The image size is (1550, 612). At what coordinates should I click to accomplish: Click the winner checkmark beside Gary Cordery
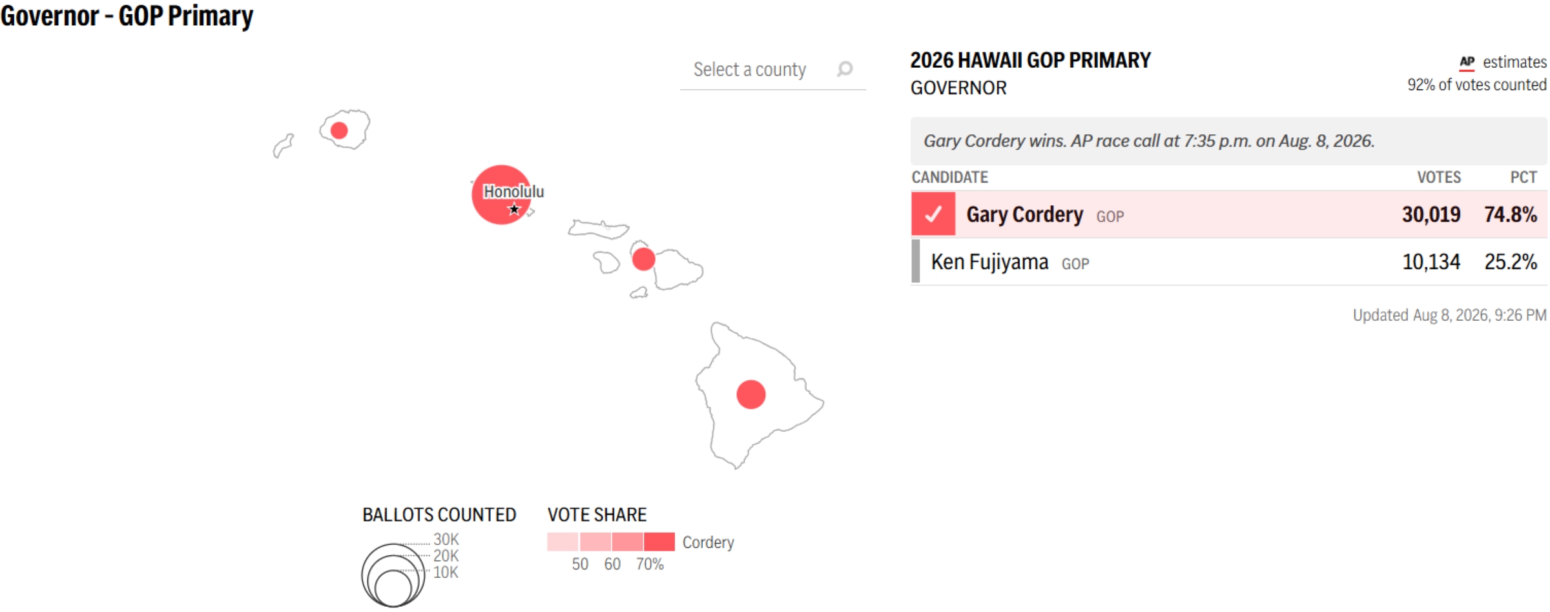[x=933, y=214]
